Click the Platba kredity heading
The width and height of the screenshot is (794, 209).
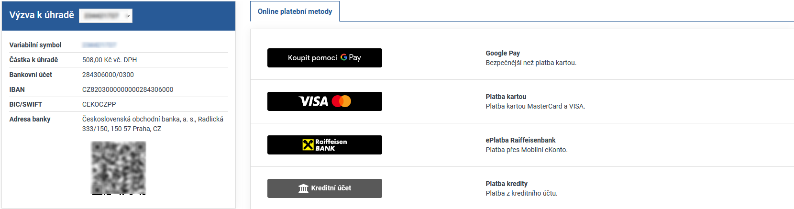pyautogui.click(x=507, y=184)
